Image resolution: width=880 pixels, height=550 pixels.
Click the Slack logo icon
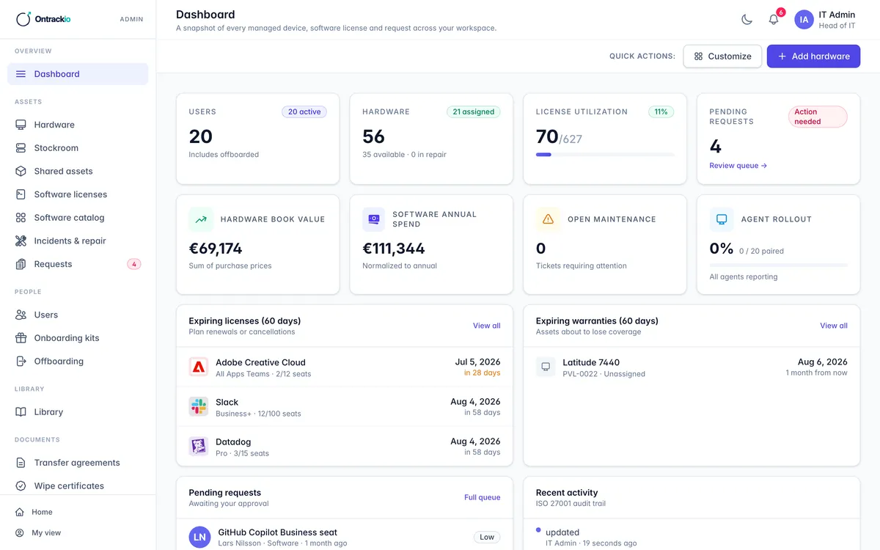199,407
